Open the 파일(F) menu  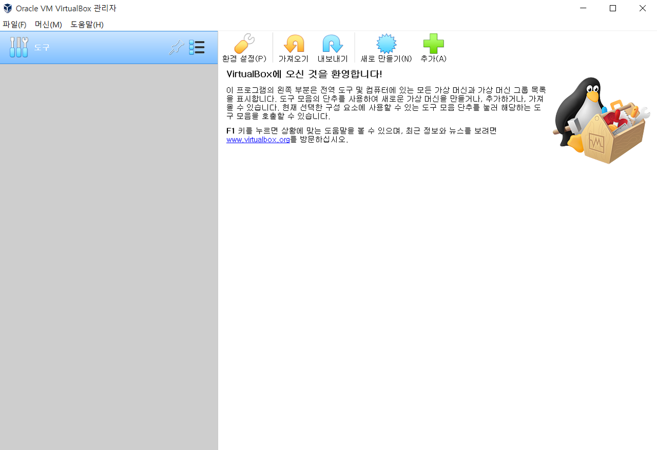(14, 25)
